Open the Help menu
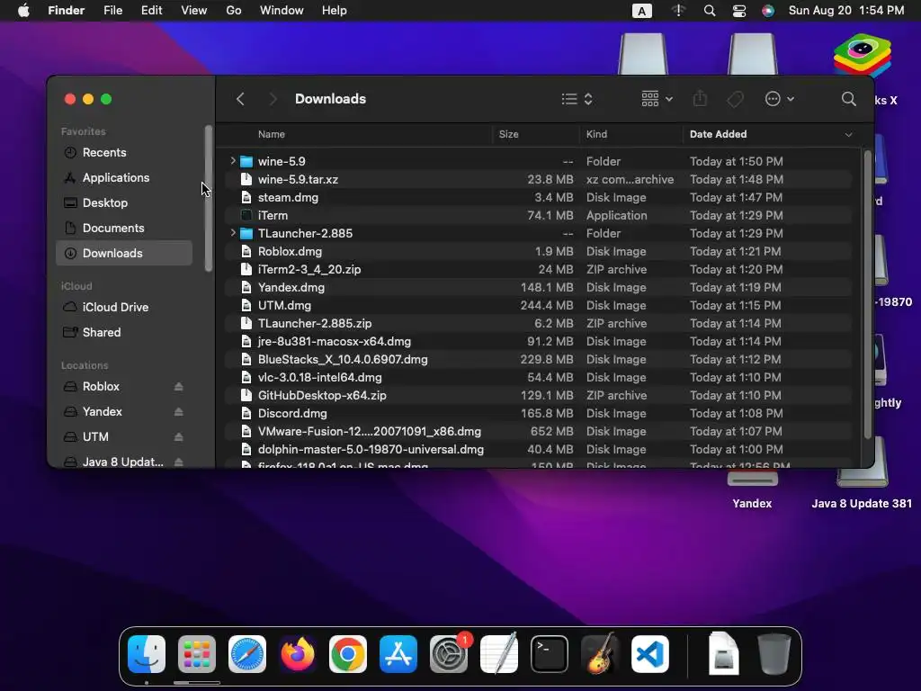 pyautogui.click(x=335, y=11)
